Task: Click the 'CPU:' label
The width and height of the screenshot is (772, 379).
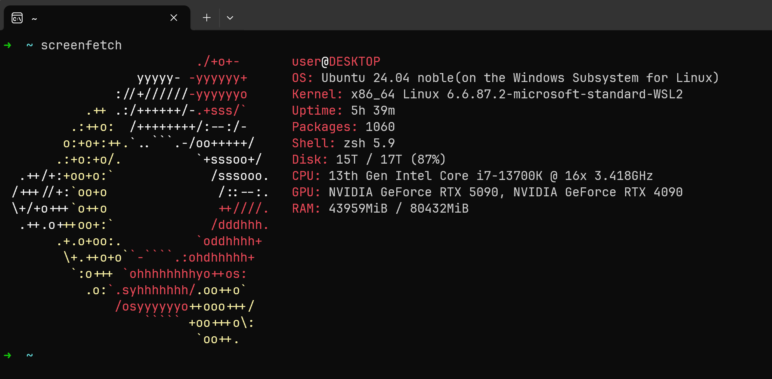Action: tap(306, 176)
